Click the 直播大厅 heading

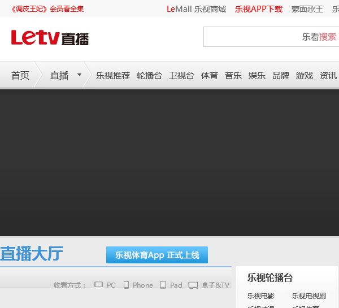(32, 254)
